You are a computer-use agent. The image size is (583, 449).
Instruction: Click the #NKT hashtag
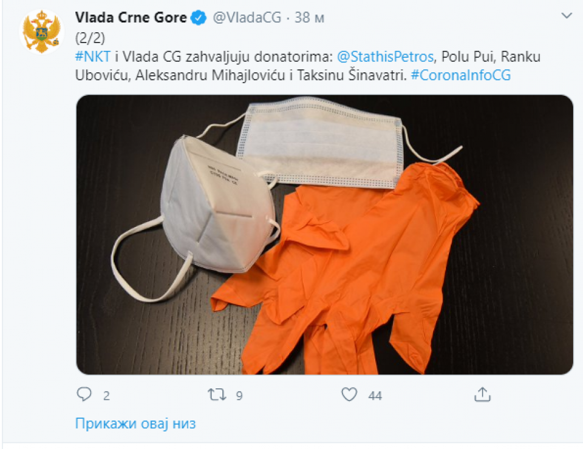pyautogui.click(x=92, y=56)
